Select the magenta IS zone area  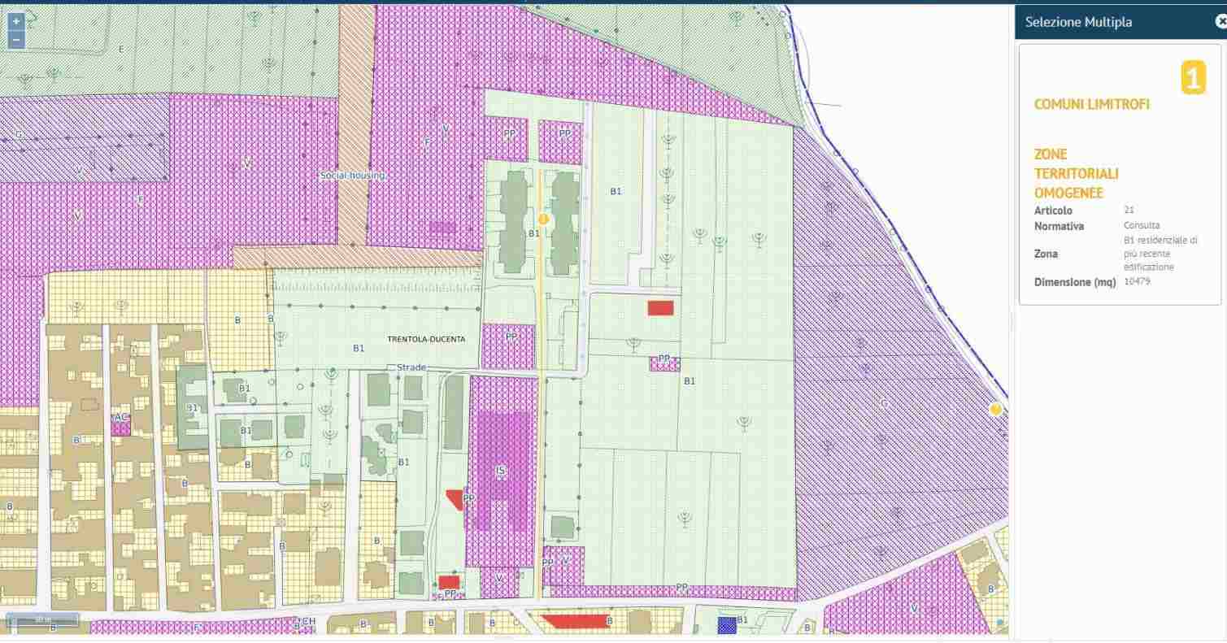tap(502, 470)
